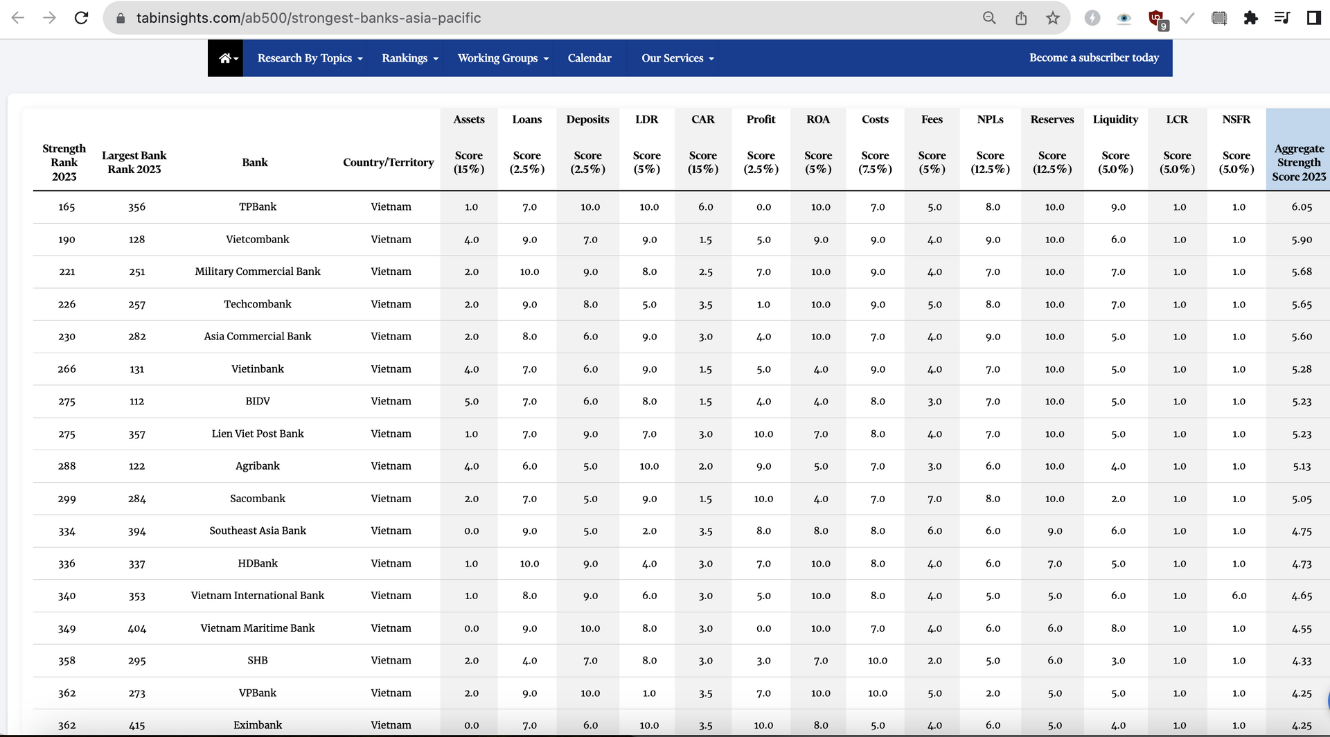Viewport: 1330px width, 737px height.
Task: Select Southeast Asia Bank name
Action: pos(258,531)
